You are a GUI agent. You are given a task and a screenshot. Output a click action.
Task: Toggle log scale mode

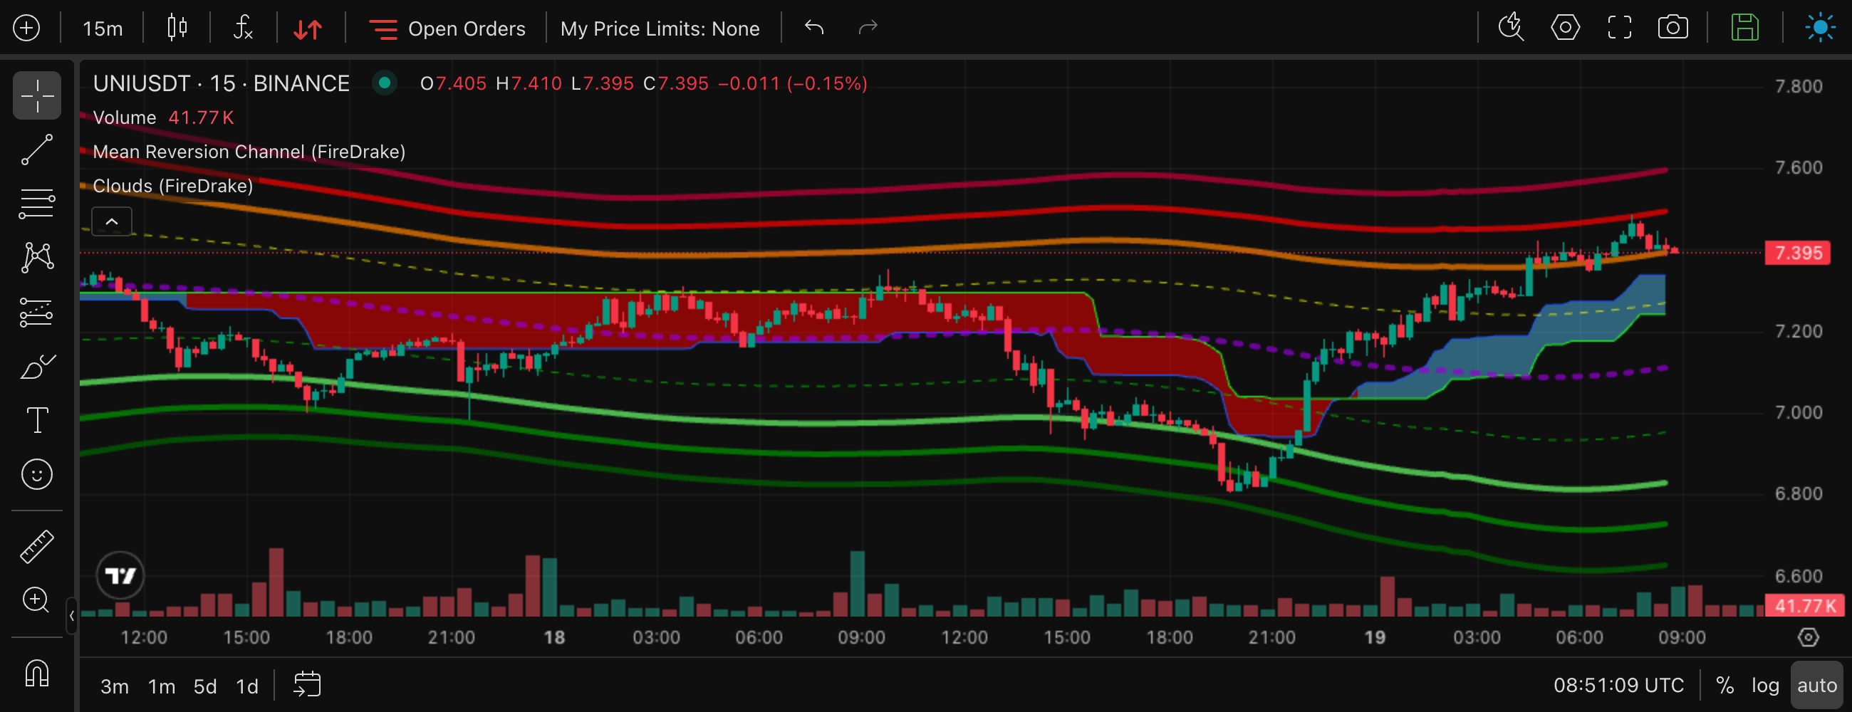click(1765, 686)
